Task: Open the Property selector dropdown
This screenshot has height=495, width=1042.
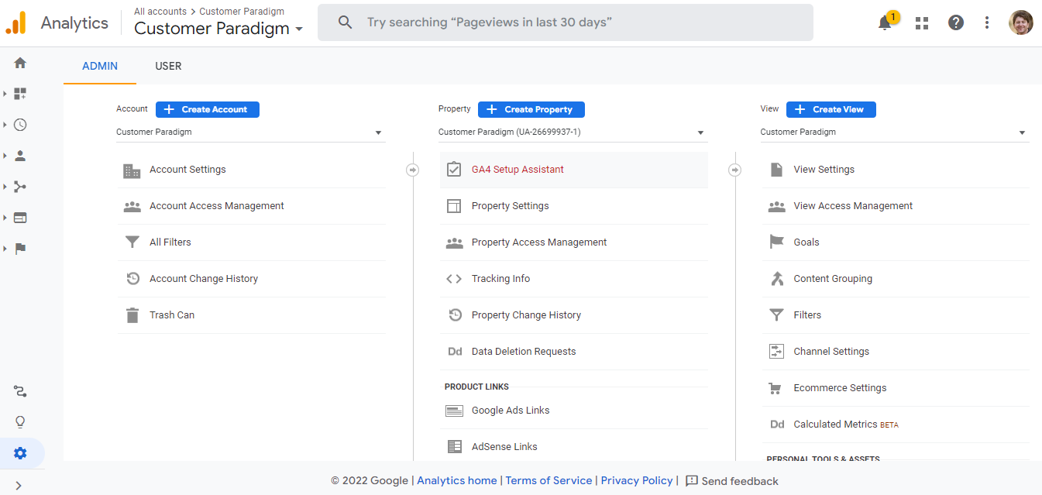Action: (x=700, y=132)
